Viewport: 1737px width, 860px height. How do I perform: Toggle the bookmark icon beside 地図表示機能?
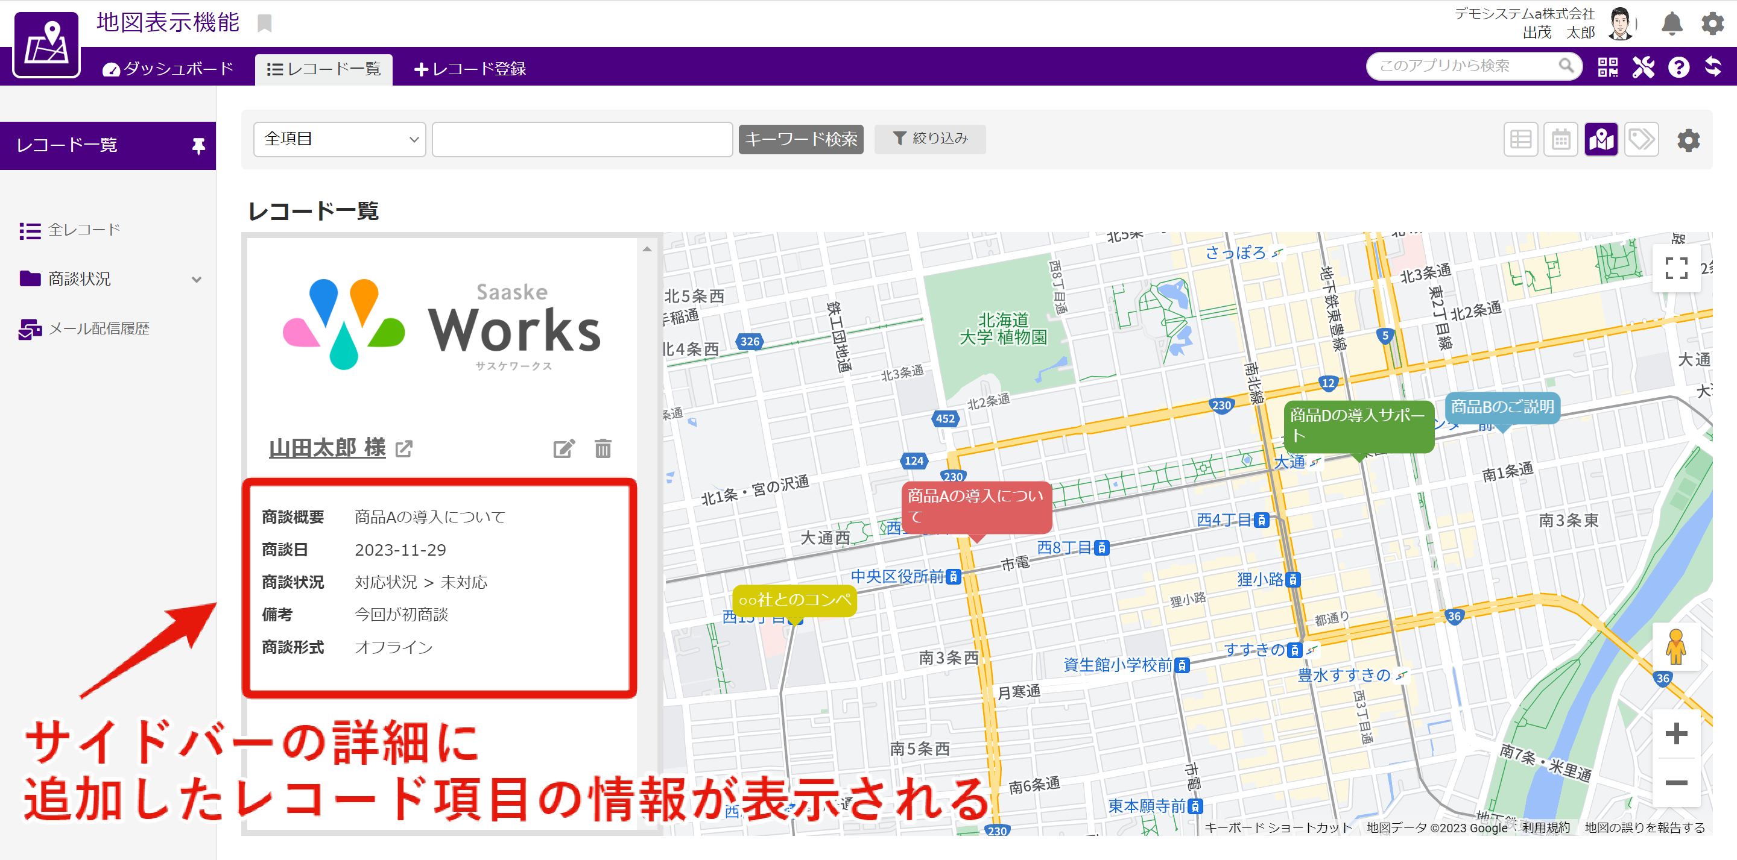coord(264,24)
